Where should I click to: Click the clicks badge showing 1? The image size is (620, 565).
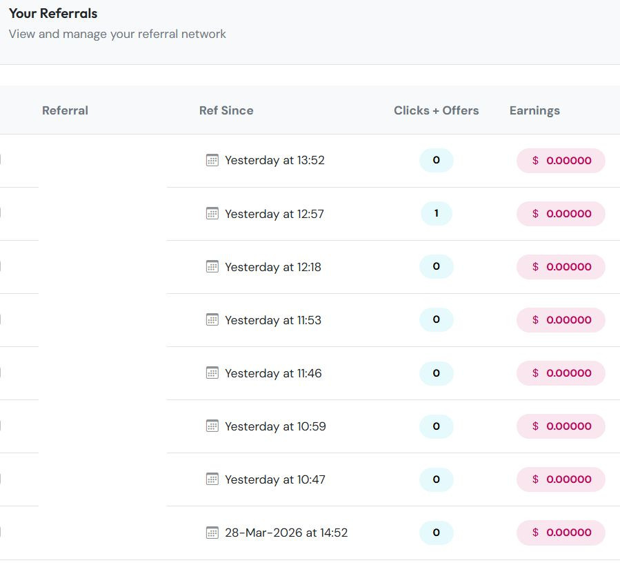click(x=436, y=214)
